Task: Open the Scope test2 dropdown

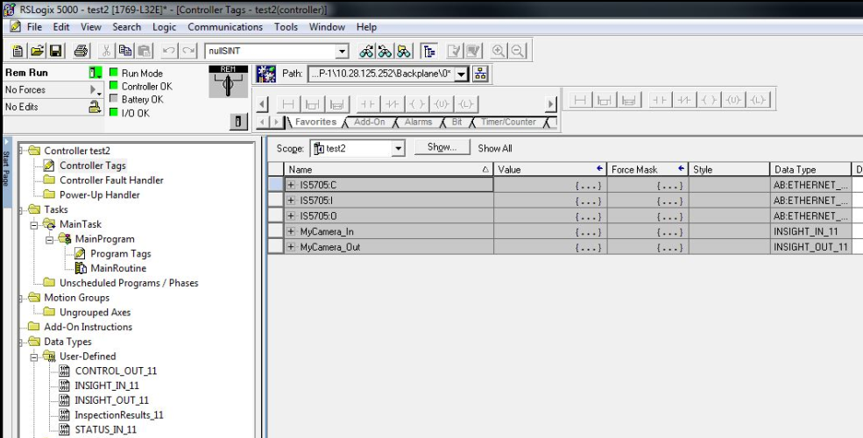Action: [x=399, y=149]
